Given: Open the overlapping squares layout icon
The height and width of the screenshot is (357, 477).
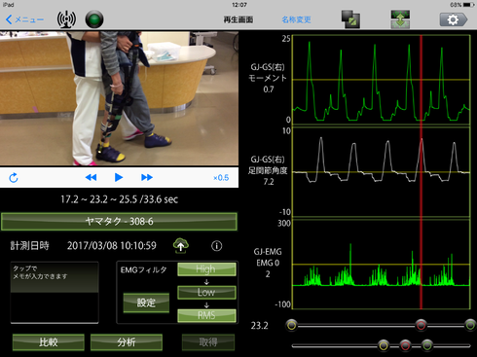Looking at the screenshot, I should coord(350,19).
